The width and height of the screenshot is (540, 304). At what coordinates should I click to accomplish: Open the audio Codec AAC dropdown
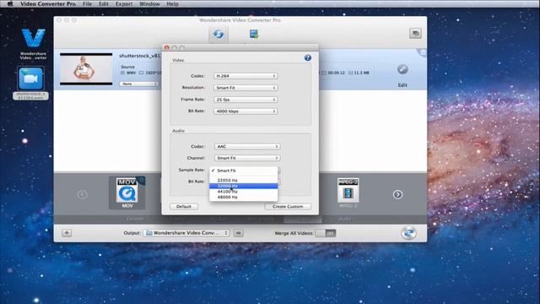point(247,146)
